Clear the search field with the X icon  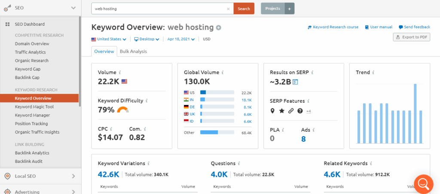pos(228,9)
